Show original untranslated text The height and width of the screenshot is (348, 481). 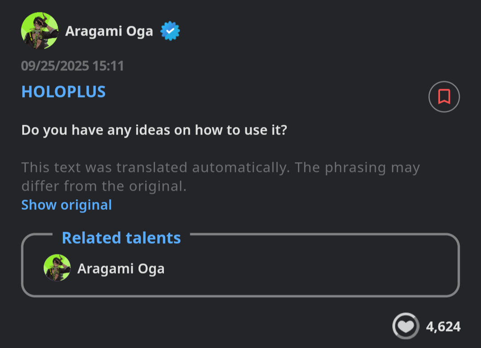(x=66, y=205)
